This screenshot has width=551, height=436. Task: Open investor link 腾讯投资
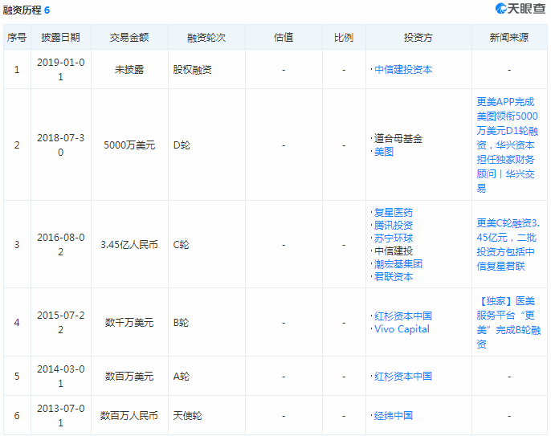(394, 225)
